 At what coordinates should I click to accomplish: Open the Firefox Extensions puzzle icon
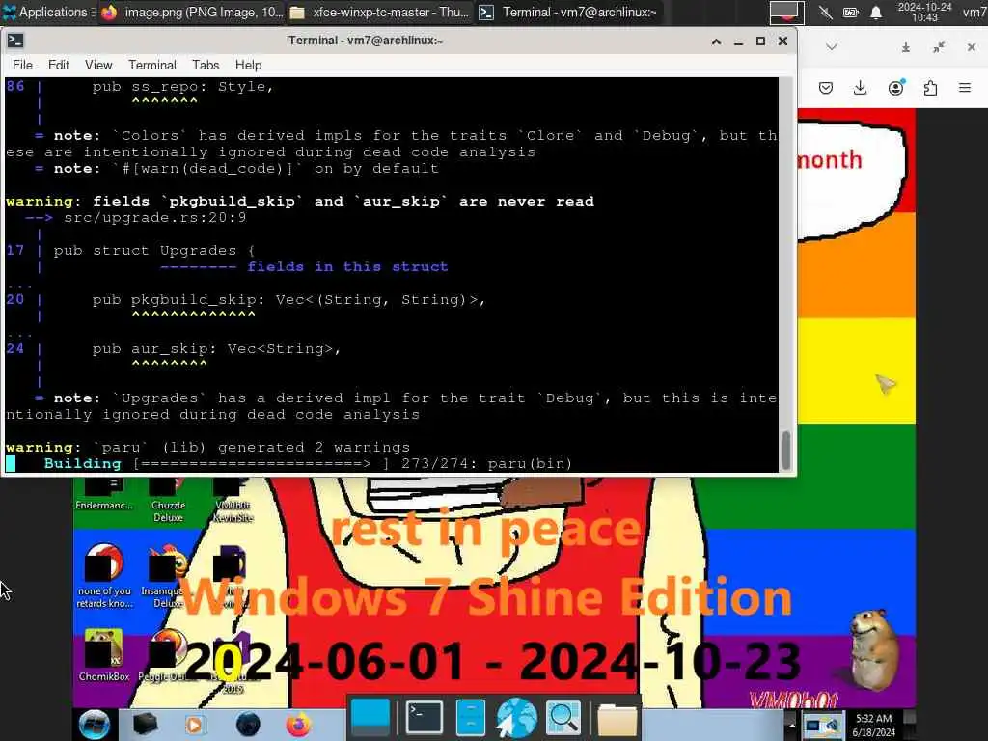(931, 88)
